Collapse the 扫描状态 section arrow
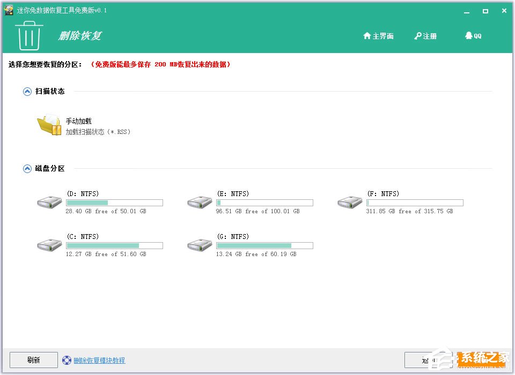 coord(27,91)
